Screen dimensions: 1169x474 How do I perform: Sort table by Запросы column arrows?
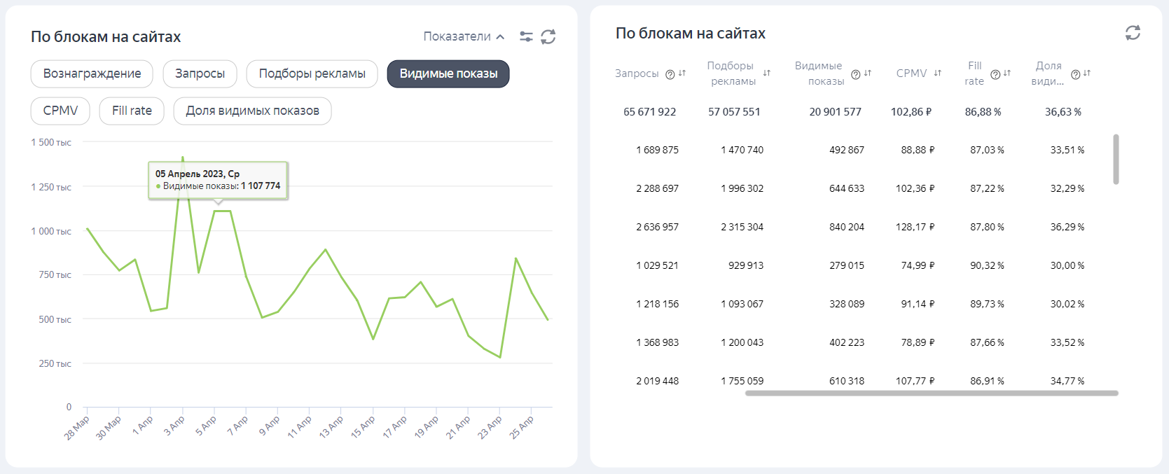pyautogui.click(x=682, y=74)
